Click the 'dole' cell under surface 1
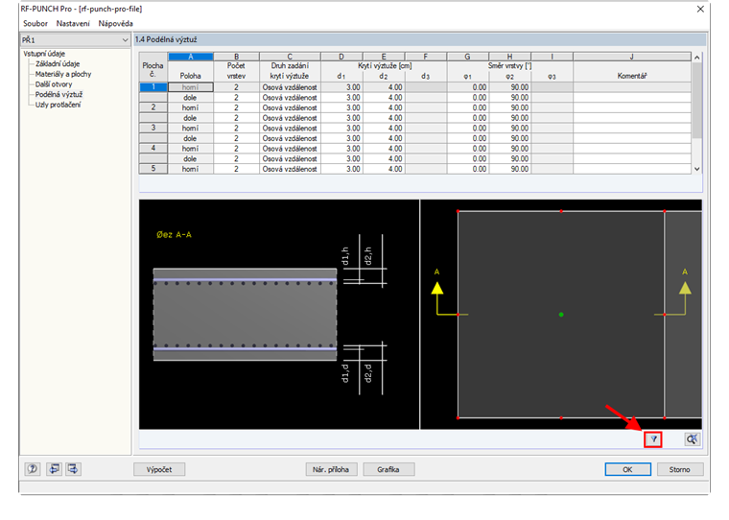The width and height of the screenshot is (729, 520). click(191, 97)
